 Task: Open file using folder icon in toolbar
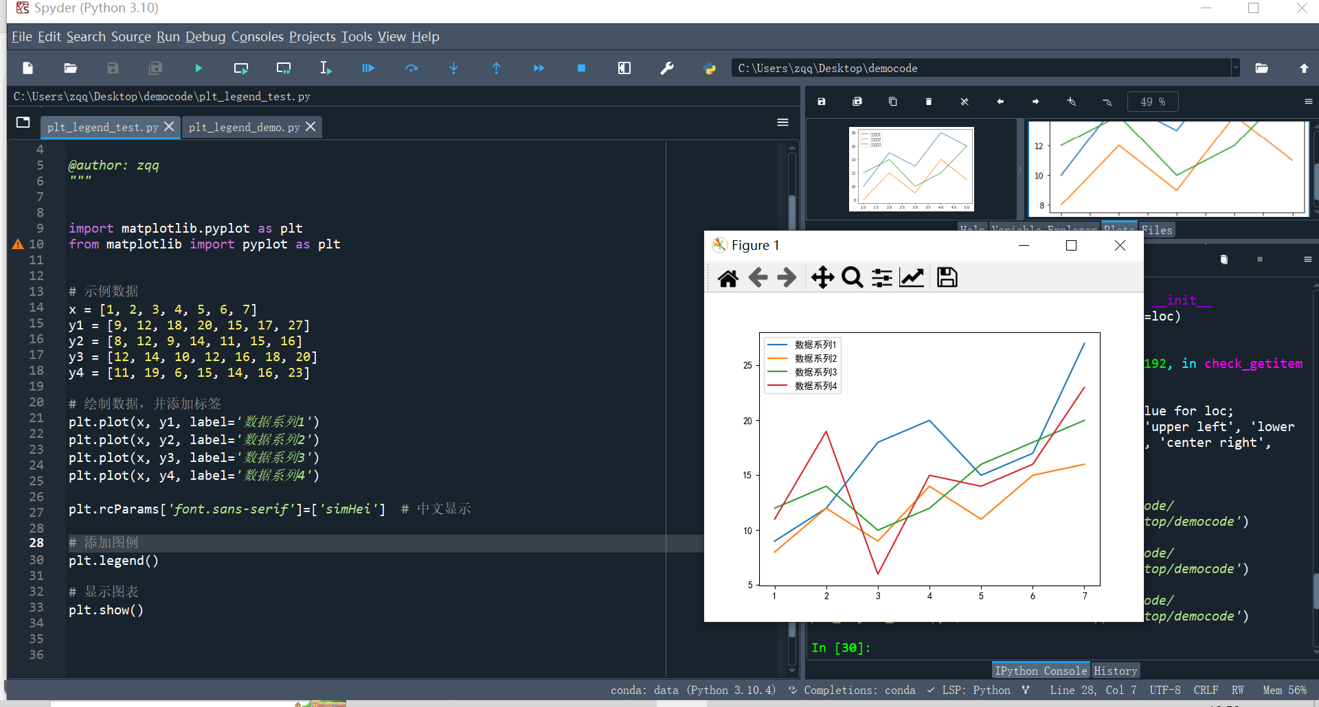71,68
